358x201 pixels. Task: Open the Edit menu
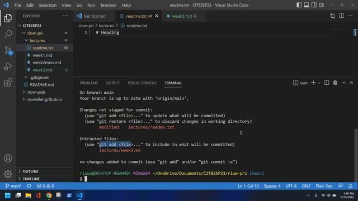30,5
